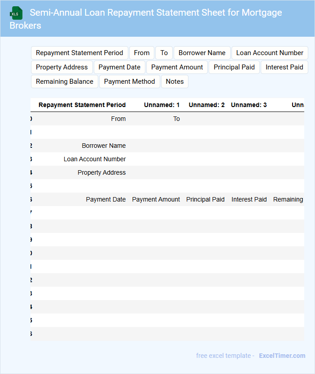Click the Payment Date tag
Image resolution: width=315 pixels, height=374 pixels.
119,67
